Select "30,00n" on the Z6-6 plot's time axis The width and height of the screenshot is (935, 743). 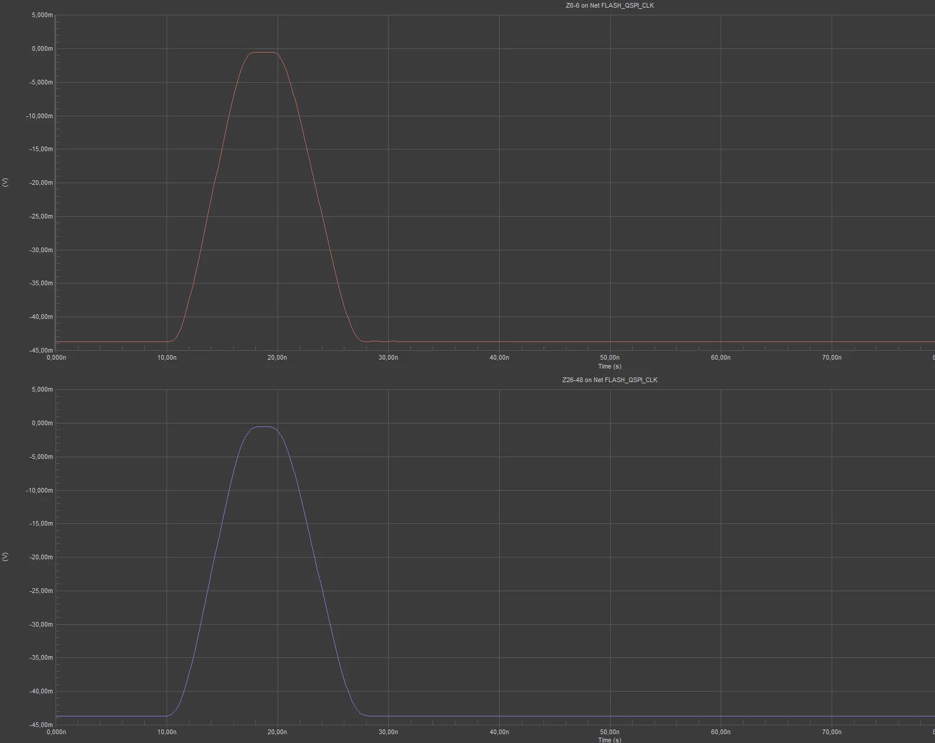[388, 357]
